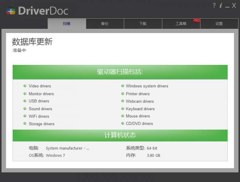Click the Video drivers bullet icon
This screenshot has height=182, width=240.
coord(25,86)
